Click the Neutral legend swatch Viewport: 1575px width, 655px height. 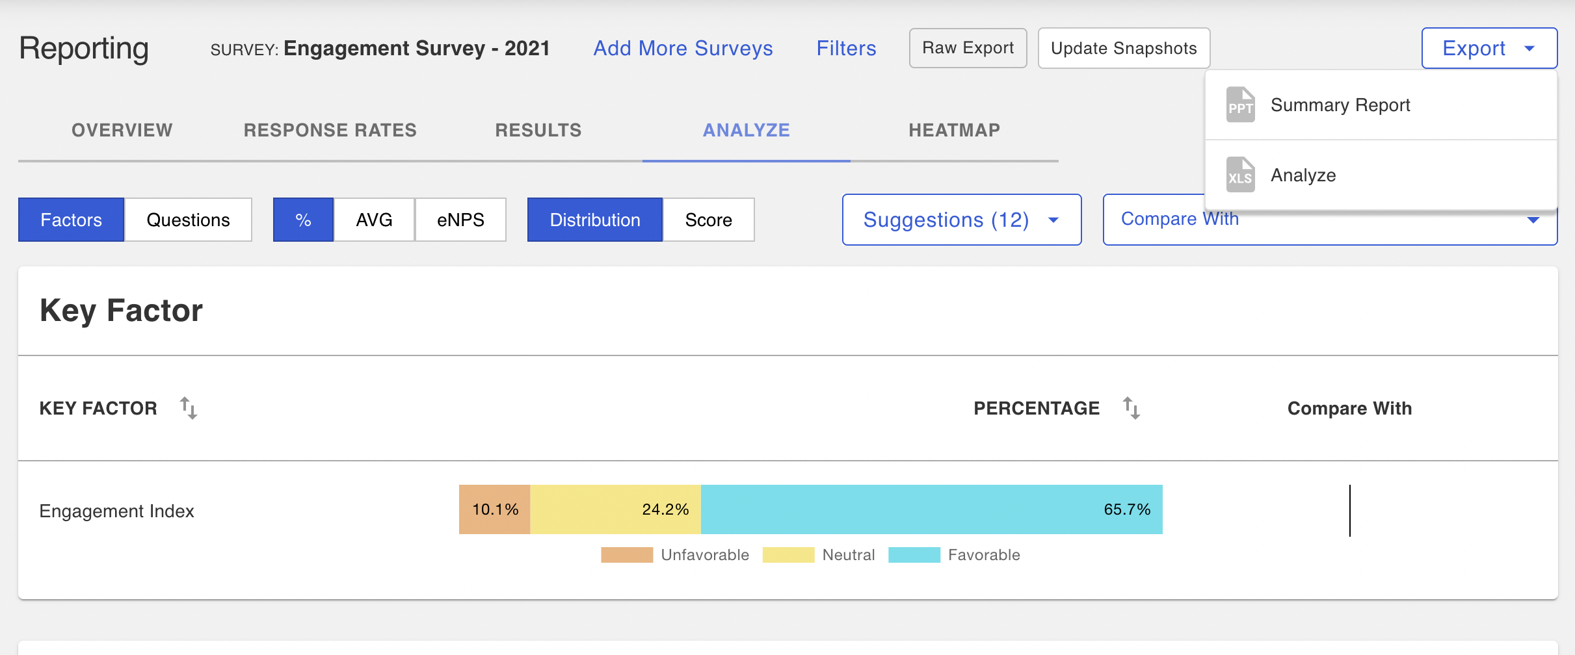tap(788, 555)
